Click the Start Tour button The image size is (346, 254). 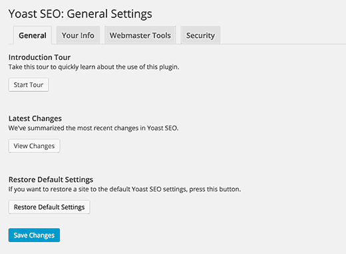[x=29, y=84]
